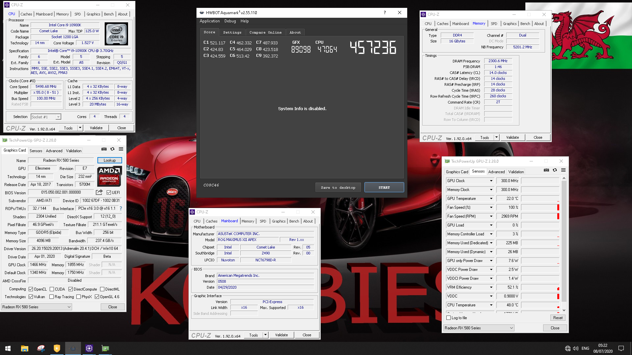Viewport: 632px width, 355px height.
Task: Open the Windows Start menu
Action: [8, 348]
